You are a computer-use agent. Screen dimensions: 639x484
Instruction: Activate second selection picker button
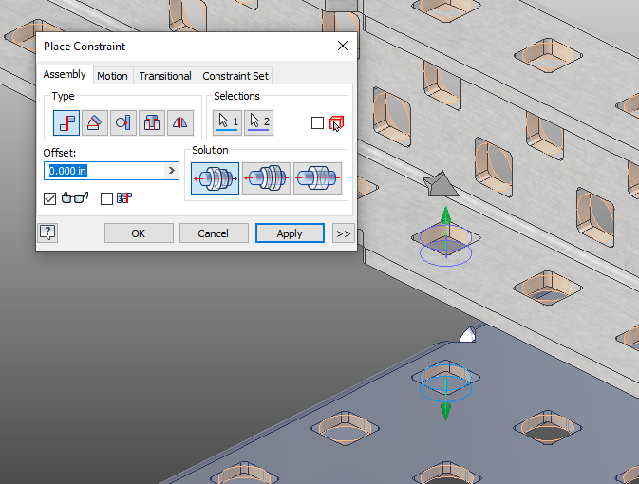point(259,122)
